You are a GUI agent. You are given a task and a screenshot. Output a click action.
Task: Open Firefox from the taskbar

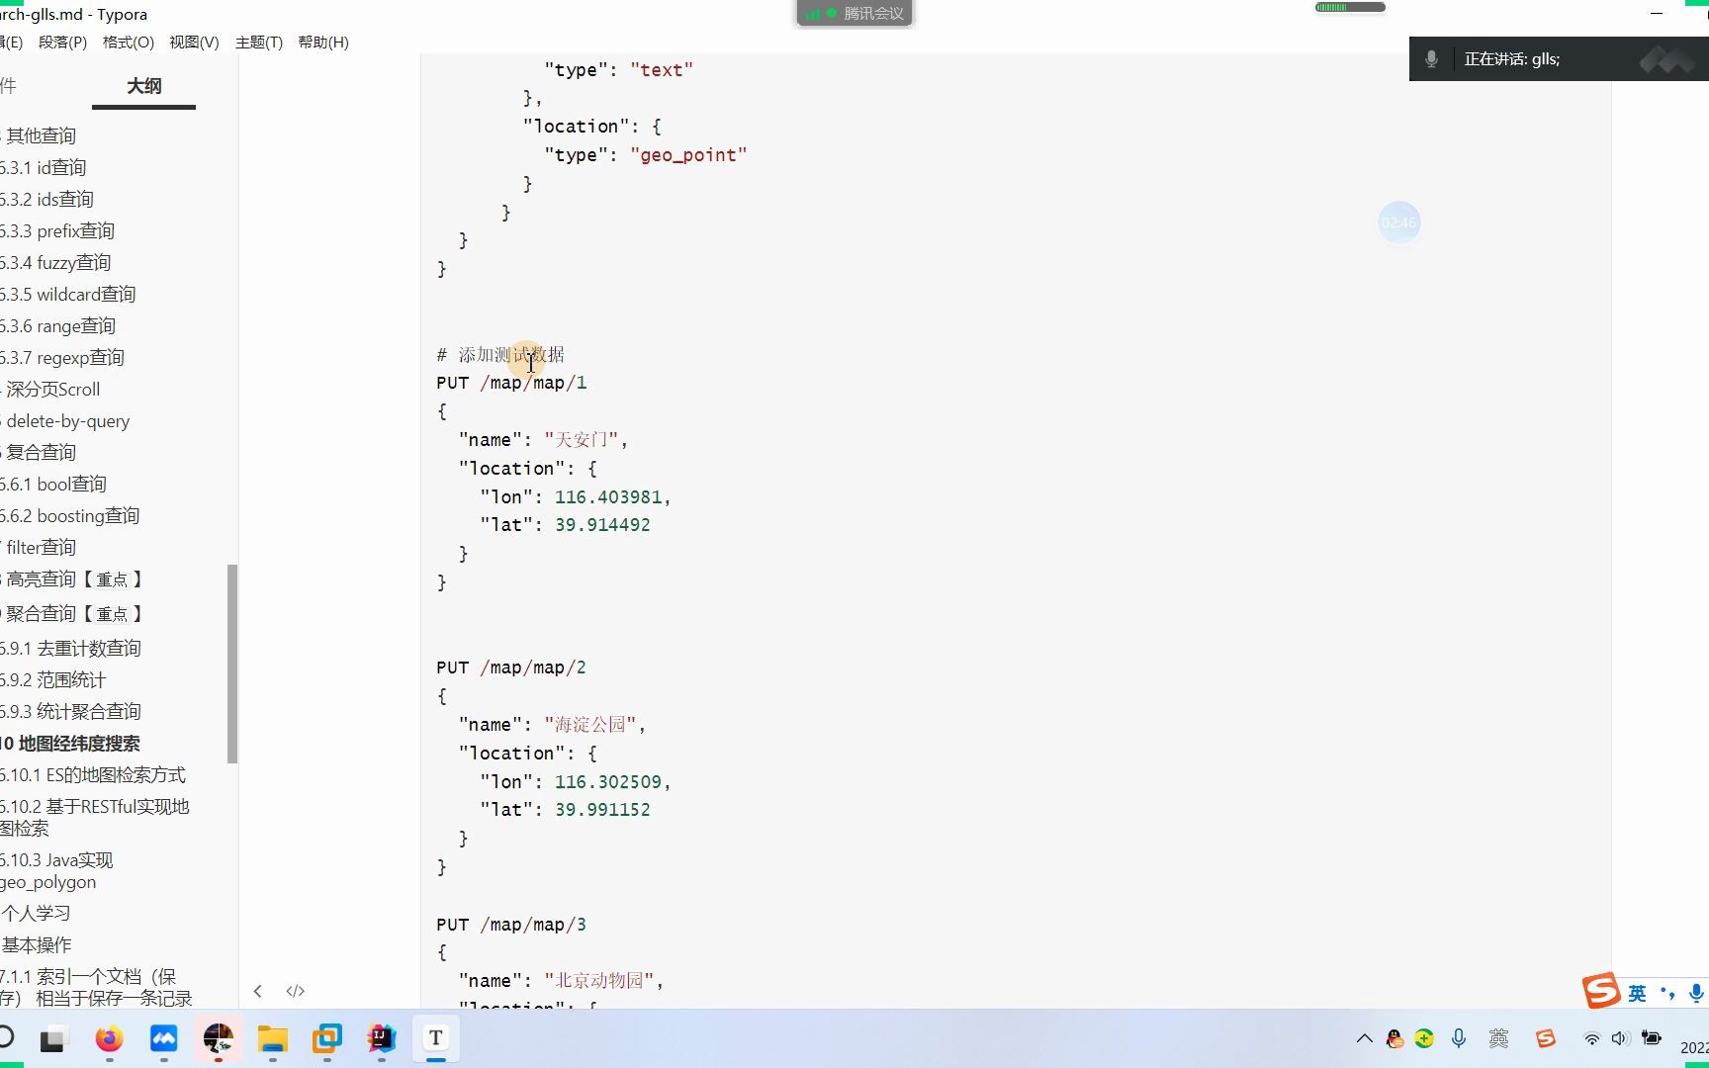coord(109,1038)
